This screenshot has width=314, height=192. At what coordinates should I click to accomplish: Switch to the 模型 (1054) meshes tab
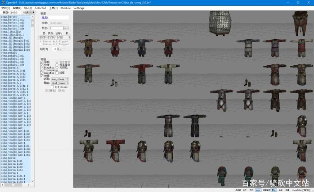tap(10, 13)
